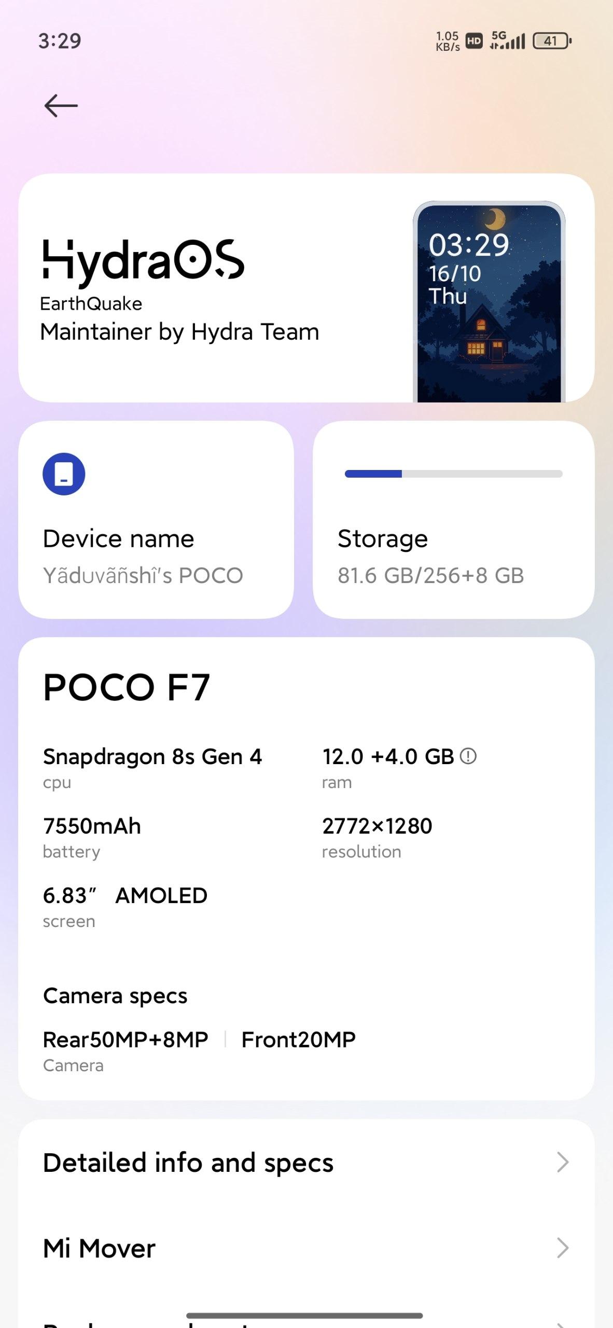This screenshot has width=613, height=1328.
Task: Tap the lock screen phone preview
Action: point(489,301)
